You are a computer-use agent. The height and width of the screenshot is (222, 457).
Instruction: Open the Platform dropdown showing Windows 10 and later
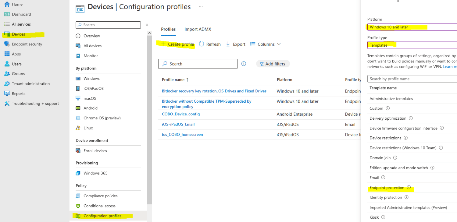[412, 27]
